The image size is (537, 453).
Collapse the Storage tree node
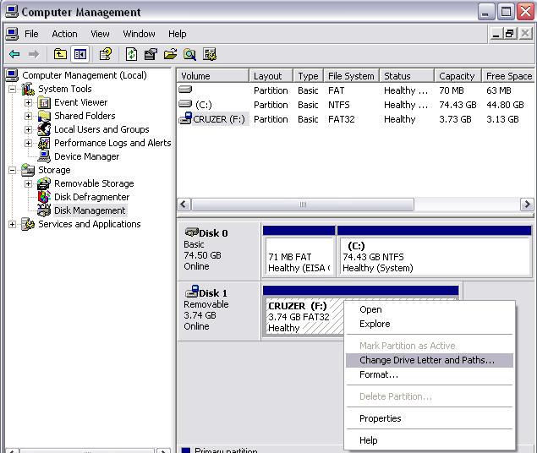pos(13,170)
